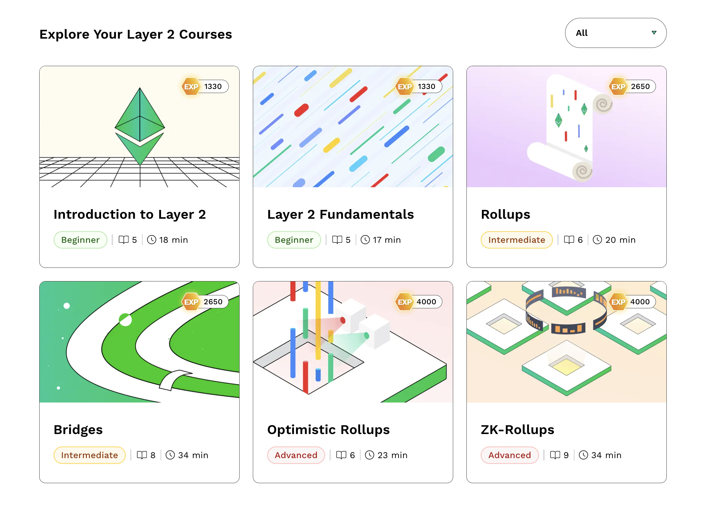This screenshot has height=506, width=706.
Task: Select the Rollups scroll illustration thumbnail
Action: [x=566, y=127]
